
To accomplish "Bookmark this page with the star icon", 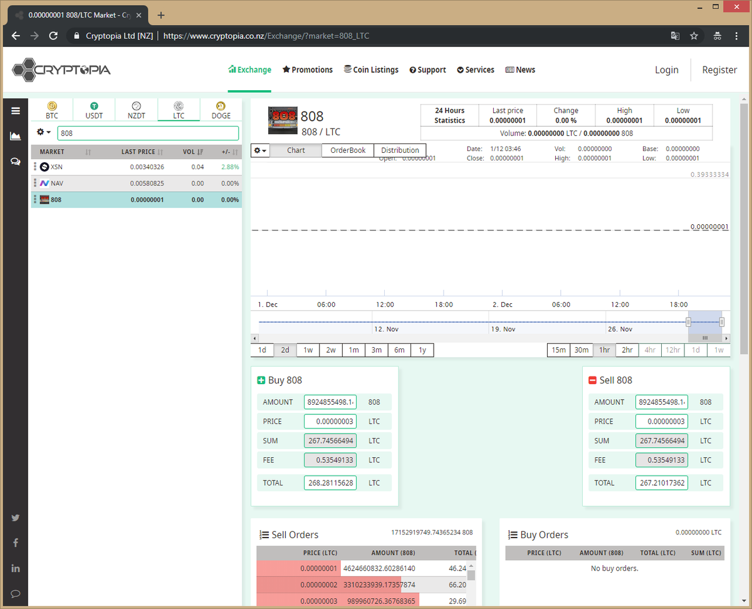I will (x=694, y=36).
